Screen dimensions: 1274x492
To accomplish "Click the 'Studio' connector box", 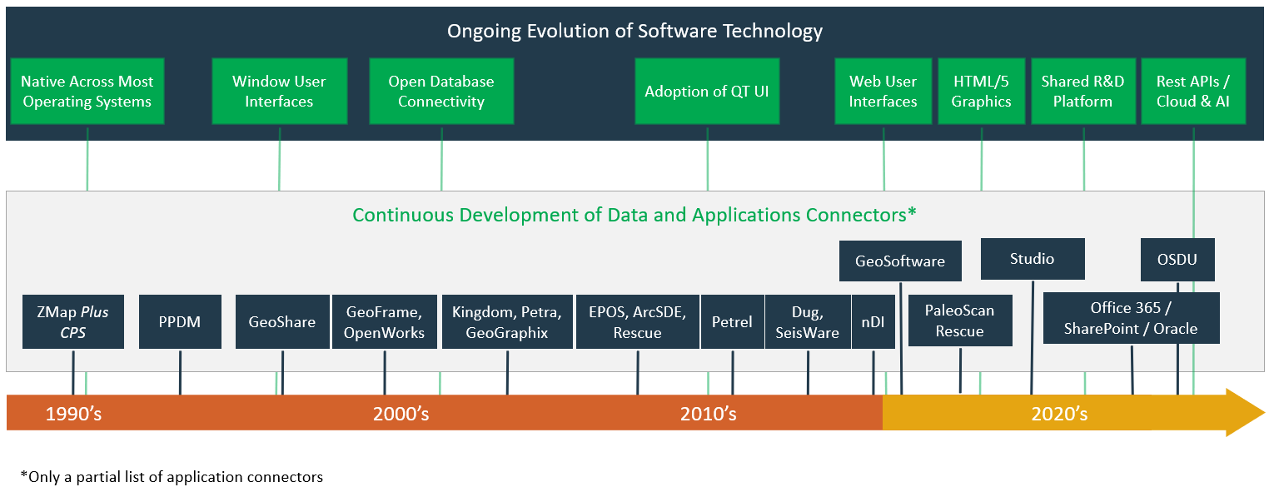I will 1033,259.
